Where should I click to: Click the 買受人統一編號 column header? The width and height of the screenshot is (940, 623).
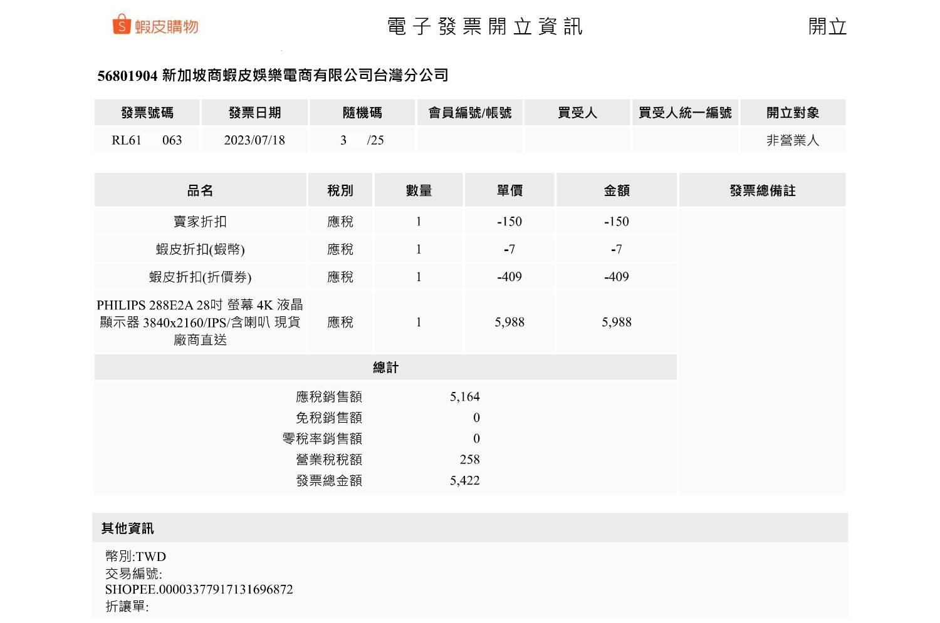pyautogui.click(x=685, y=113)
